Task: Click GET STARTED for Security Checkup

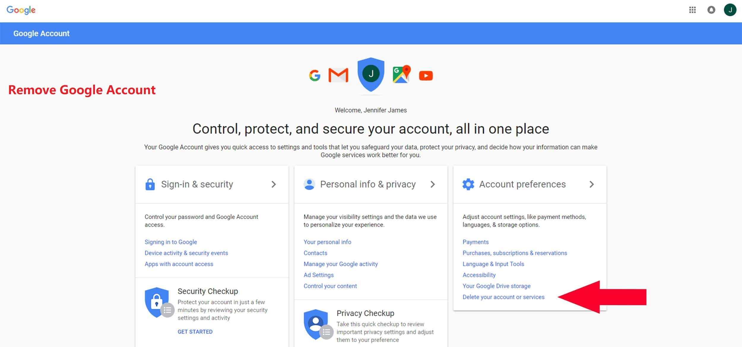Action: (195, 331)
